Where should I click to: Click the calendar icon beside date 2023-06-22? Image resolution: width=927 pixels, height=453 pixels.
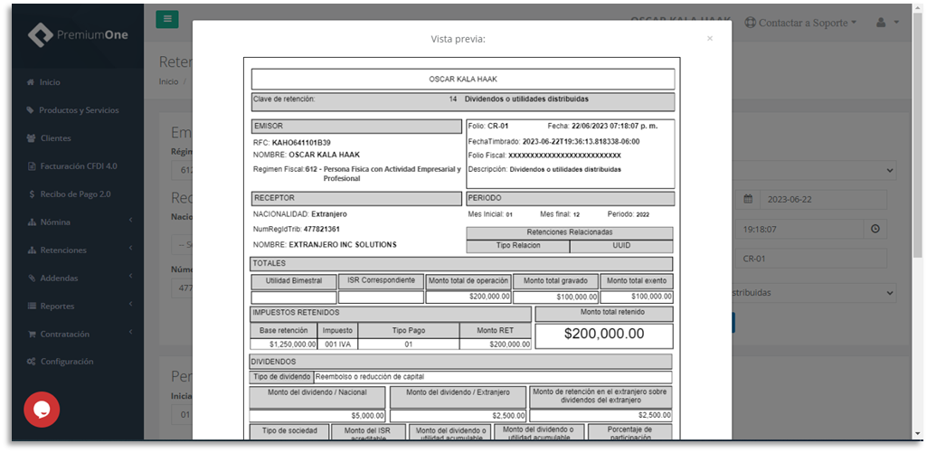coord(748,199)
